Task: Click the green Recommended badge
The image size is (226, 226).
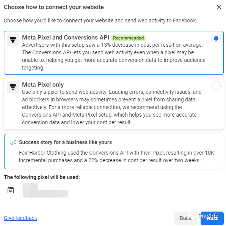Action: point(128,38)
